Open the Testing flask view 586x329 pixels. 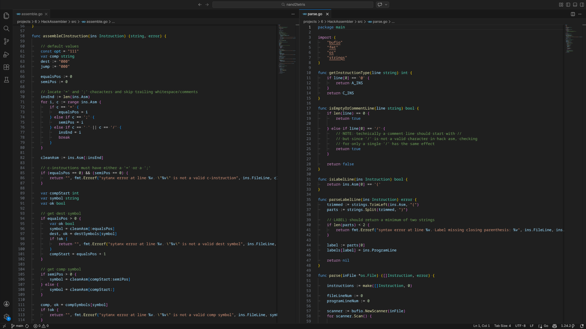coord(6,80)
